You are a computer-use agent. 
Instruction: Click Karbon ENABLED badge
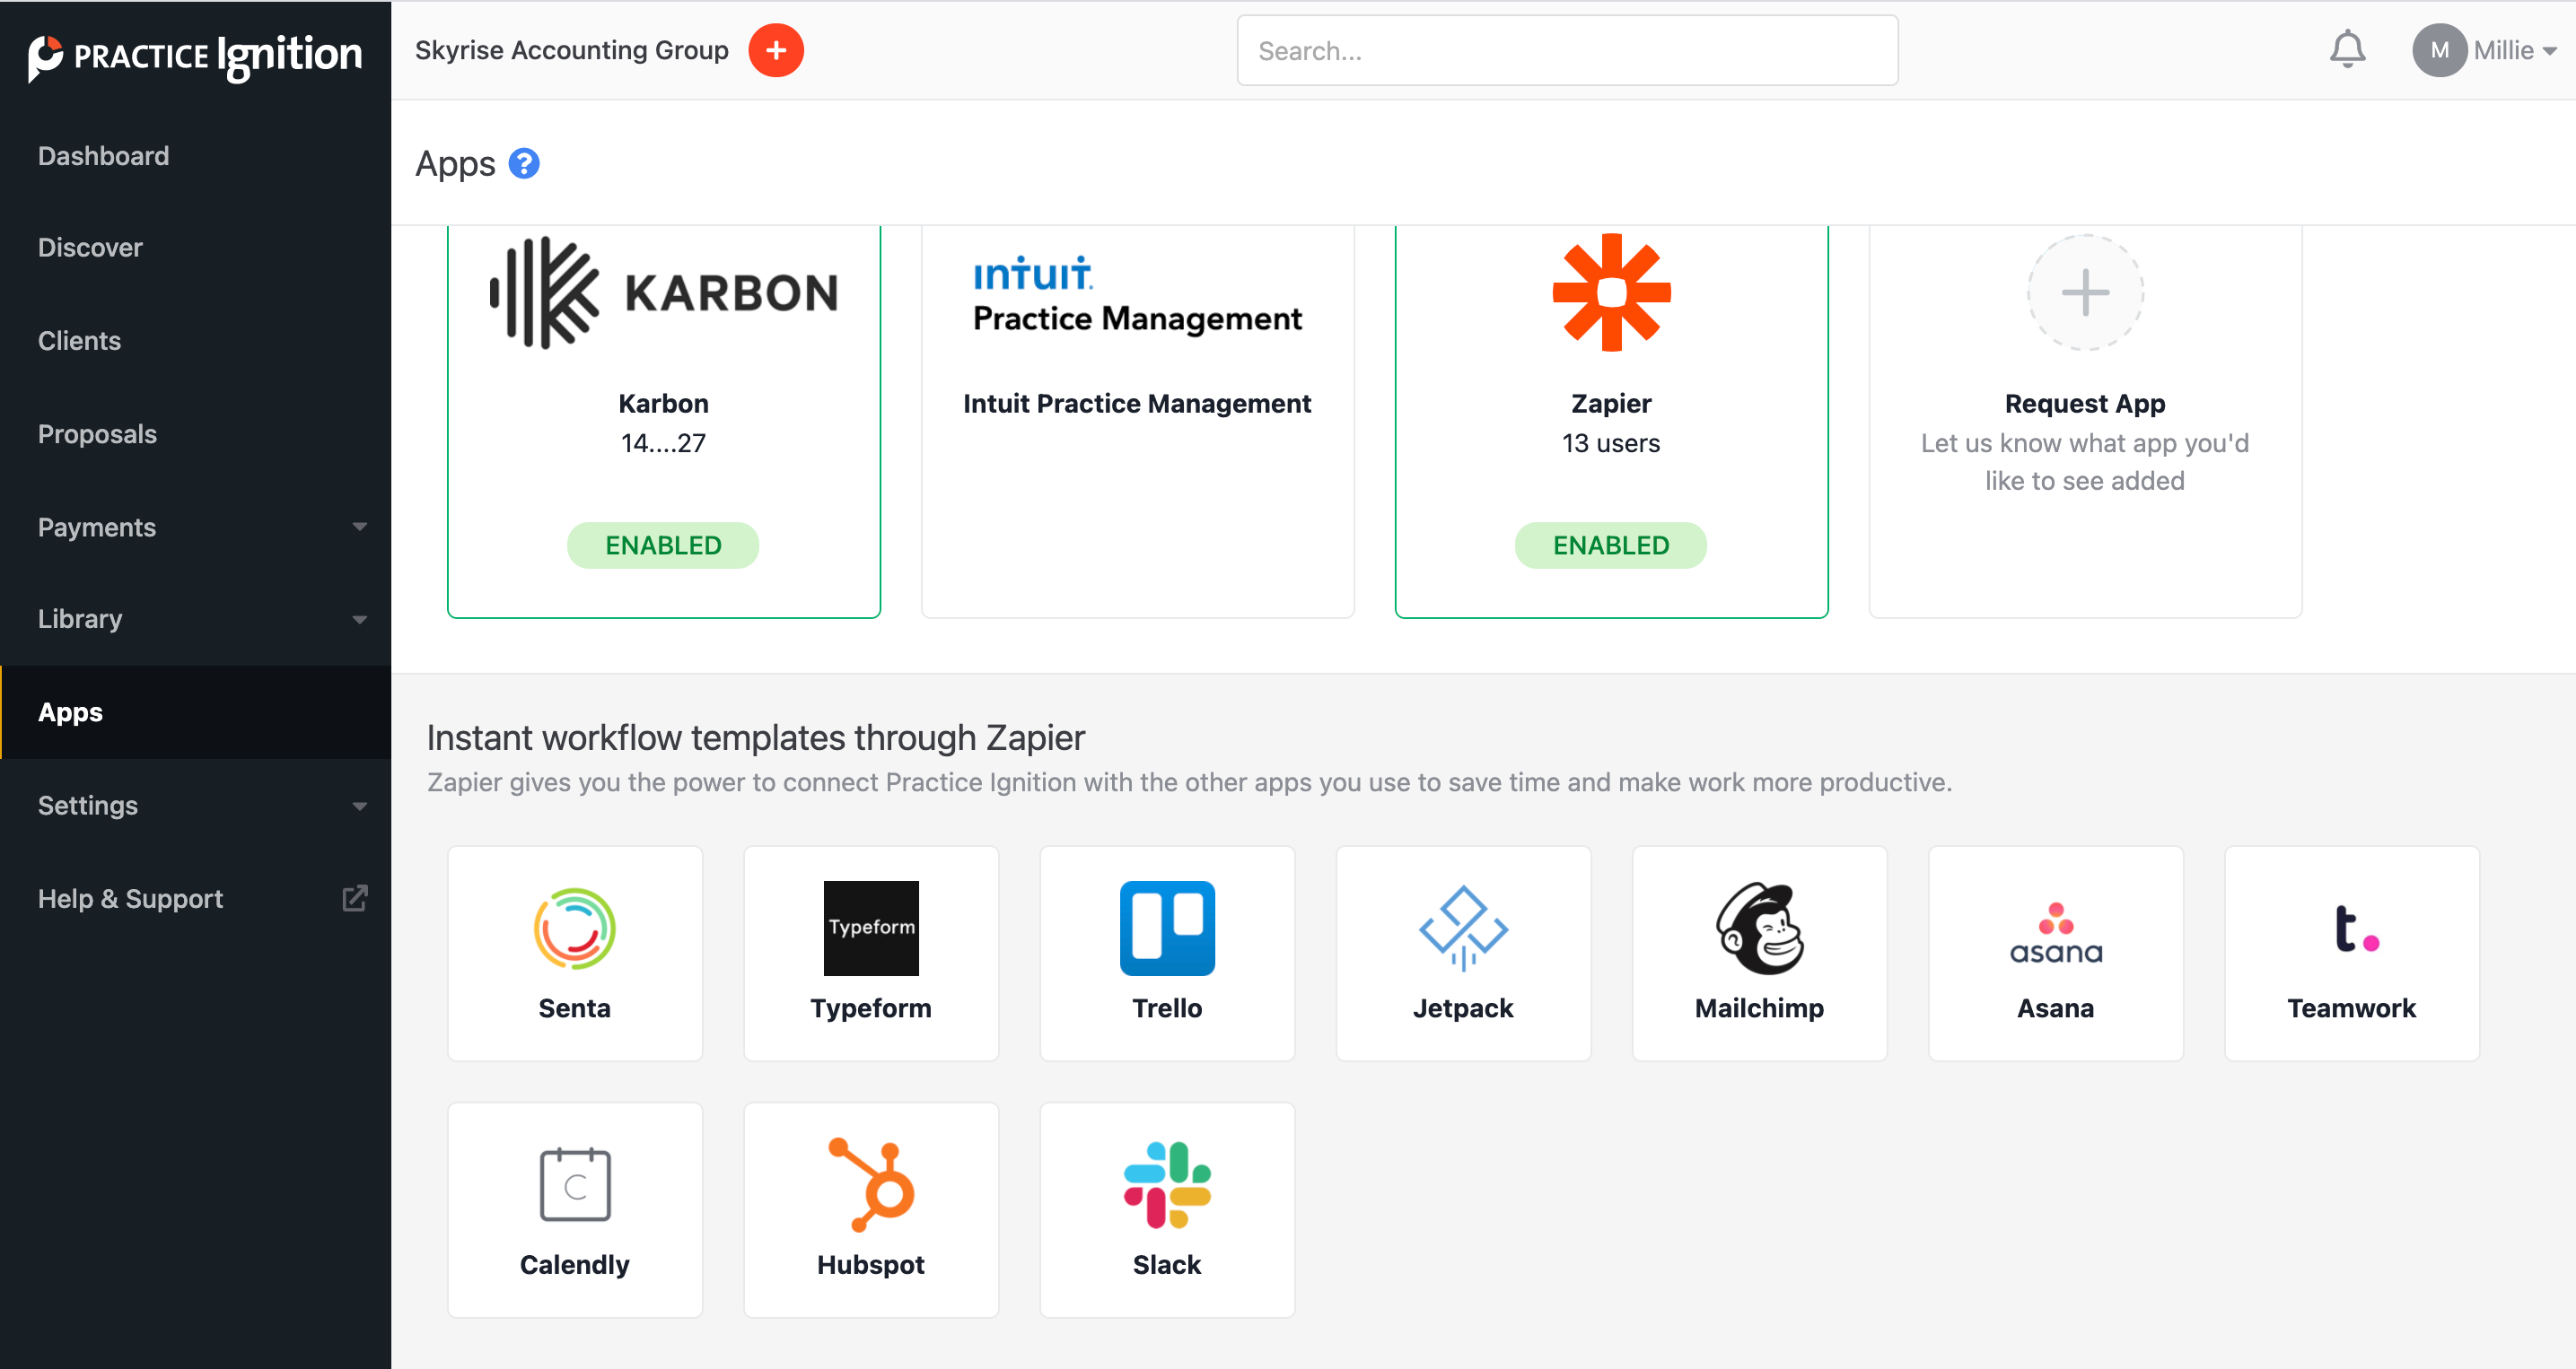point(663,545)
